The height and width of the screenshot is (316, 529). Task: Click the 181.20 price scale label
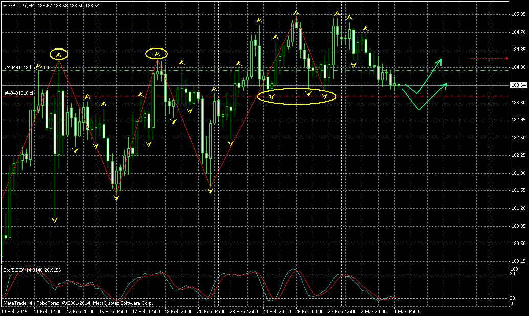pos(519,208)
